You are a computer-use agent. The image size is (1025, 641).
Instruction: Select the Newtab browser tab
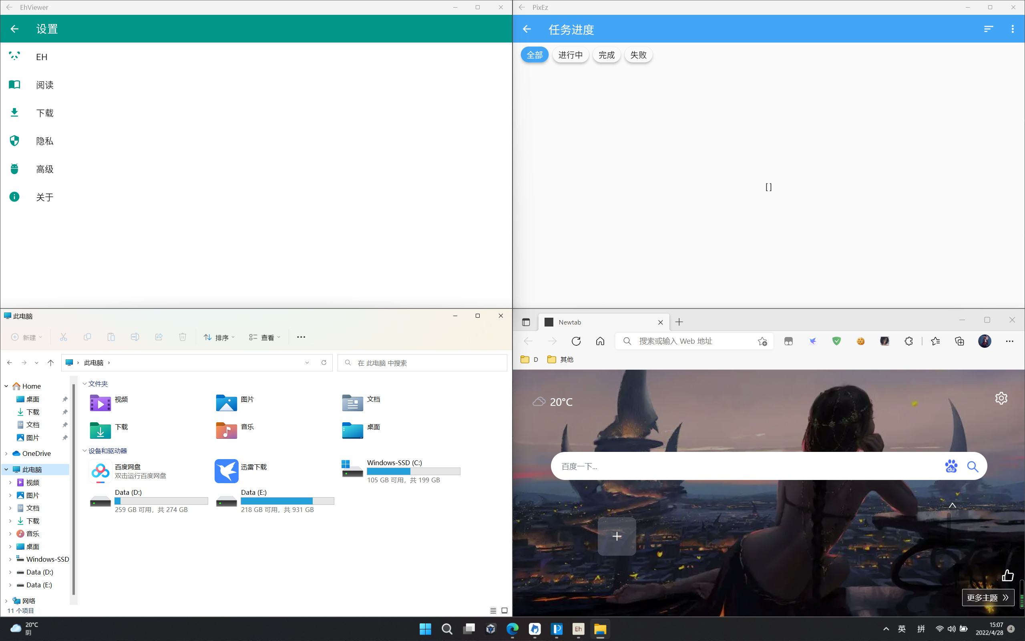click(x=603, y=322)
